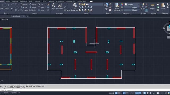Activate the Array tool
The height and width of the screenshot is (95, 170).
tap(41, 10)
